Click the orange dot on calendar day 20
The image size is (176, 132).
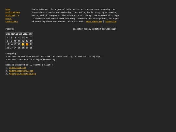(27, 44)
